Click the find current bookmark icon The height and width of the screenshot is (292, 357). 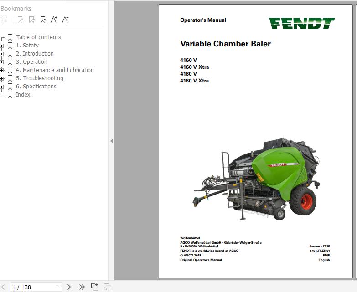click(x=43, y=20)
